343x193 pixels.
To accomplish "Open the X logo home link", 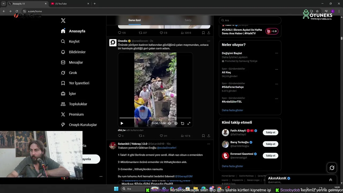I will coord(63,21).
